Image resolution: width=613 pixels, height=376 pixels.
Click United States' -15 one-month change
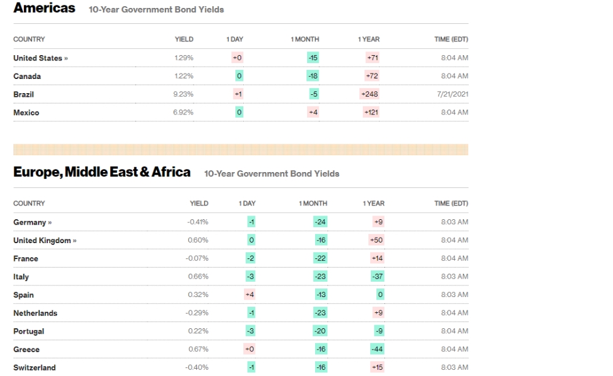click(313, 58)
